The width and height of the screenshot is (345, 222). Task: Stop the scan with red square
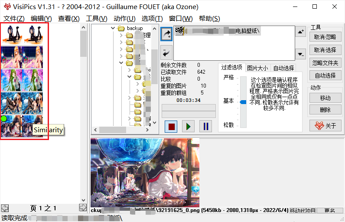tap(171, 127)
